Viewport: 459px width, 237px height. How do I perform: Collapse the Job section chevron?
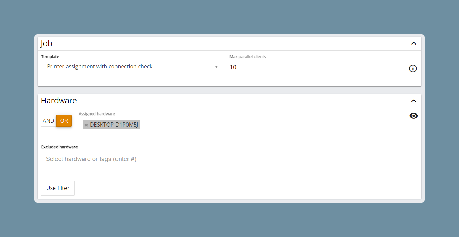click(x=414, y=43)
